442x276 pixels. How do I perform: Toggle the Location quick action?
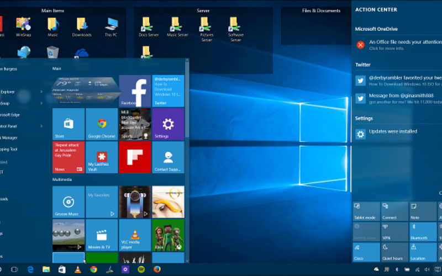[422, 252]
